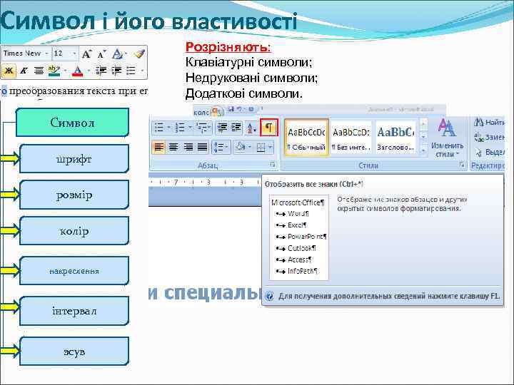
Task: Open font size 12 dropdown
Action: point(74,53)
